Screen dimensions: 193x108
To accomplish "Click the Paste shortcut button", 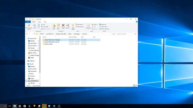I will (46, 29).
